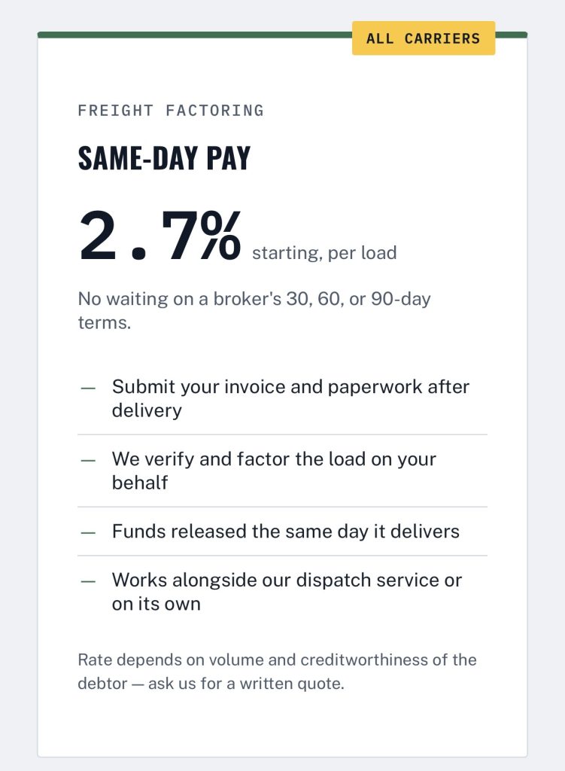Click the word 'delivery' in first item
Screen dimensions: 565x771
pos(147,410)
